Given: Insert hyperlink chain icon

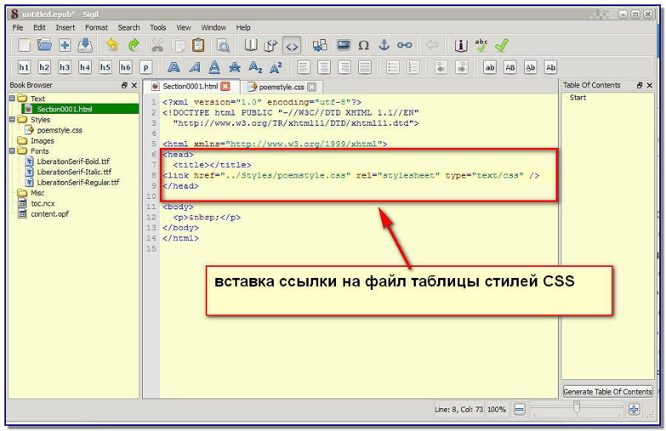Looking at the screenshot, I should pyautogui.click(x=404, y=45).
